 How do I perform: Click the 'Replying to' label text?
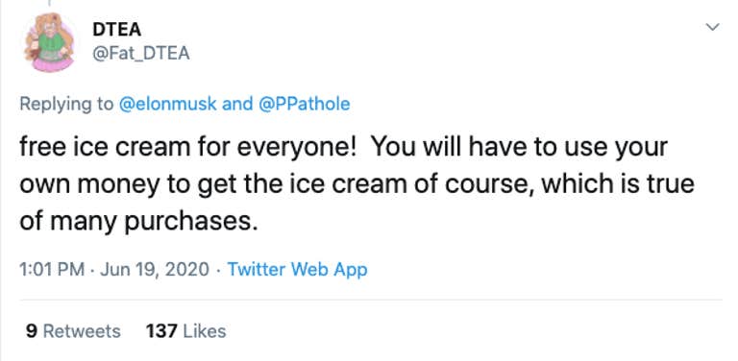(67, 105)
